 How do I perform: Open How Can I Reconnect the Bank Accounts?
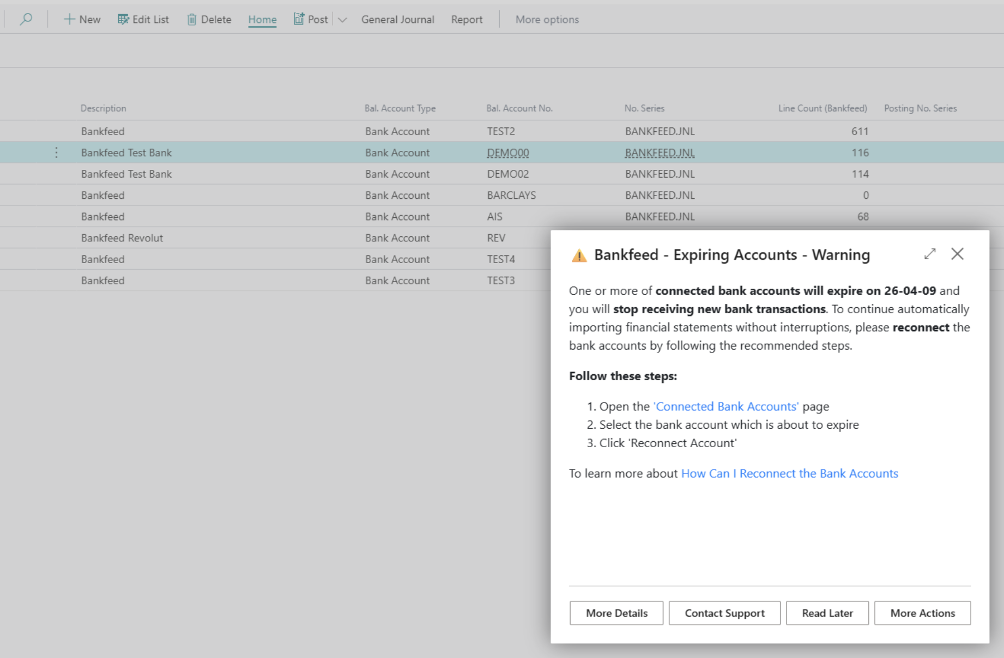tap(790, 473)
